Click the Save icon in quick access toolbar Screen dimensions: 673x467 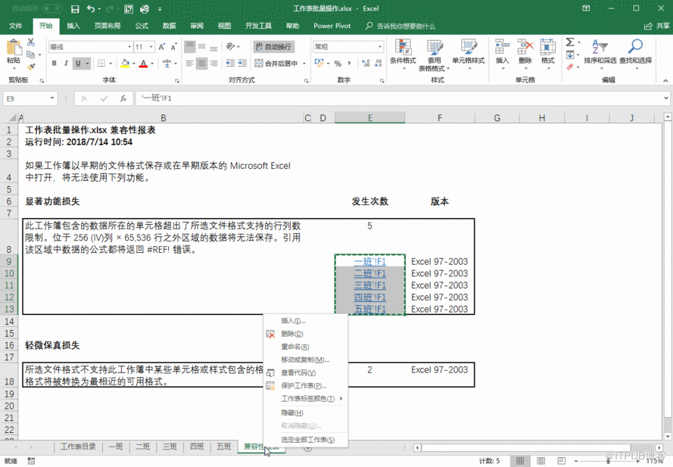pyautogui.click(x=75, y=9)
